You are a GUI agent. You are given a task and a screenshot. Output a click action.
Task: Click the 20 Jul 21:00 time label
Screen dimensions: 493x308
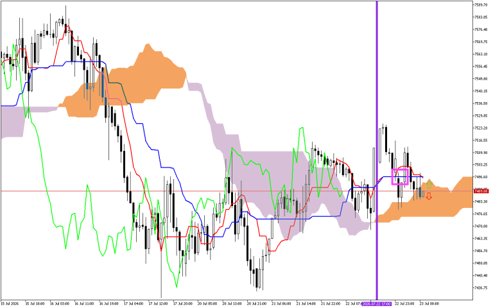257,304
